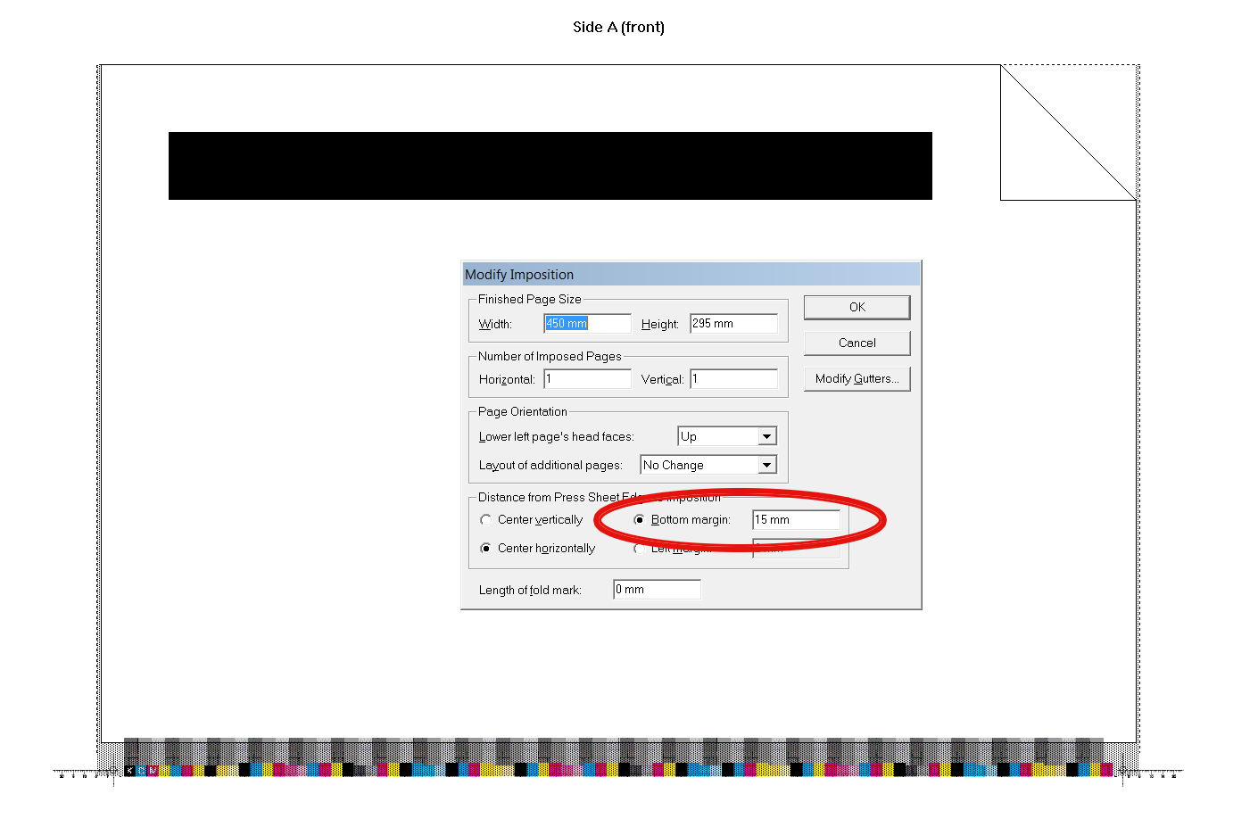Click the Width field showing 450 mm
The image size is (1258, 827).
(587, 323)
